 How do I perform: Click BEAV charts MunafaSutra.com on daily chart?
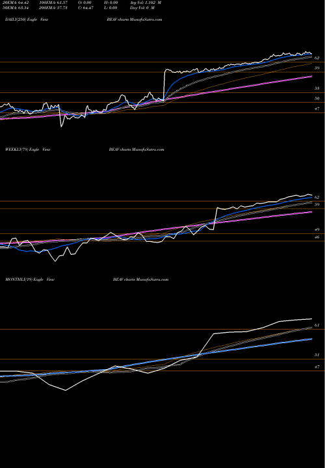click(135, 19)
